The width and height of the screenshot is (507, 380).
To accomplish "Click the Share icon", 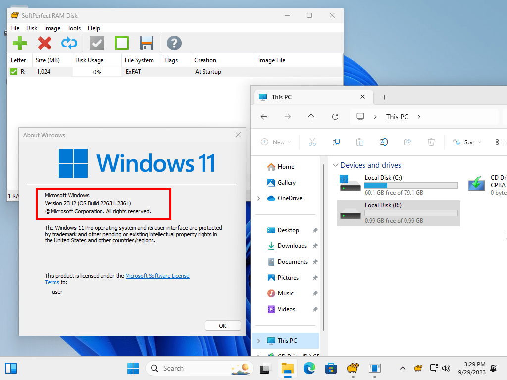I will 407,142.
